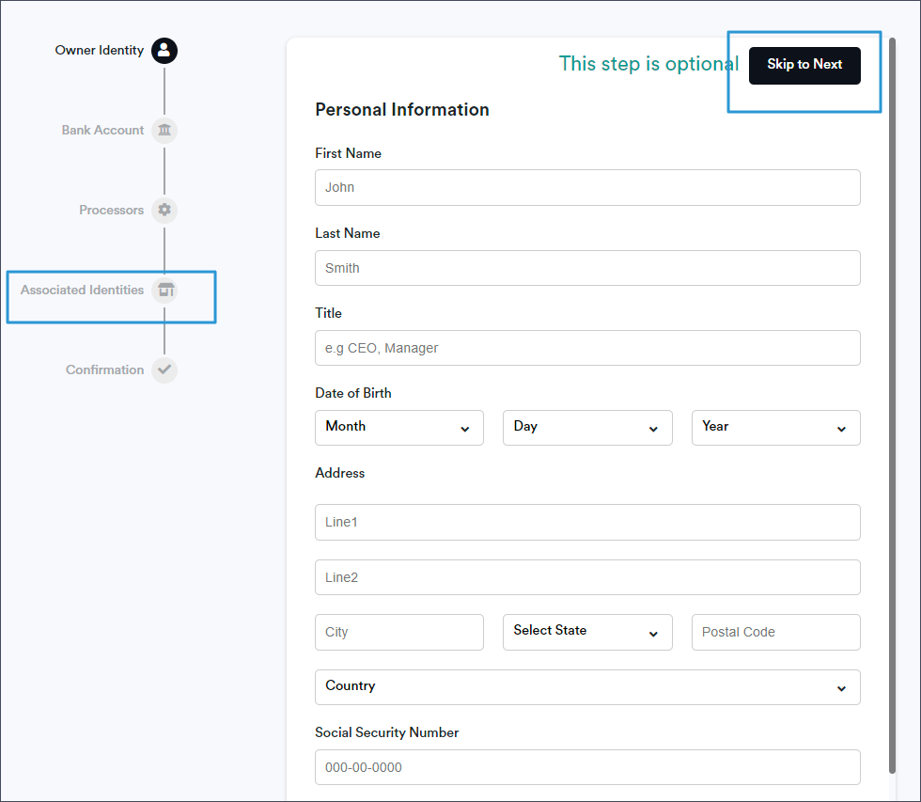
Task: Open the Country dropdown
Action: [x=587, y=687]
